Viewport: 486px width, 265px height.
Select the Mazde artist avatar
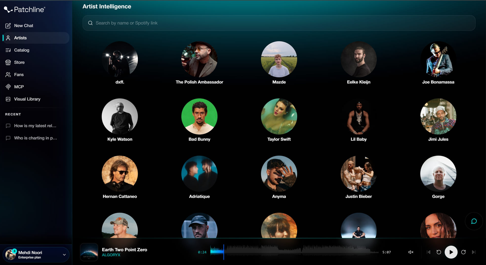click(279, 59)
